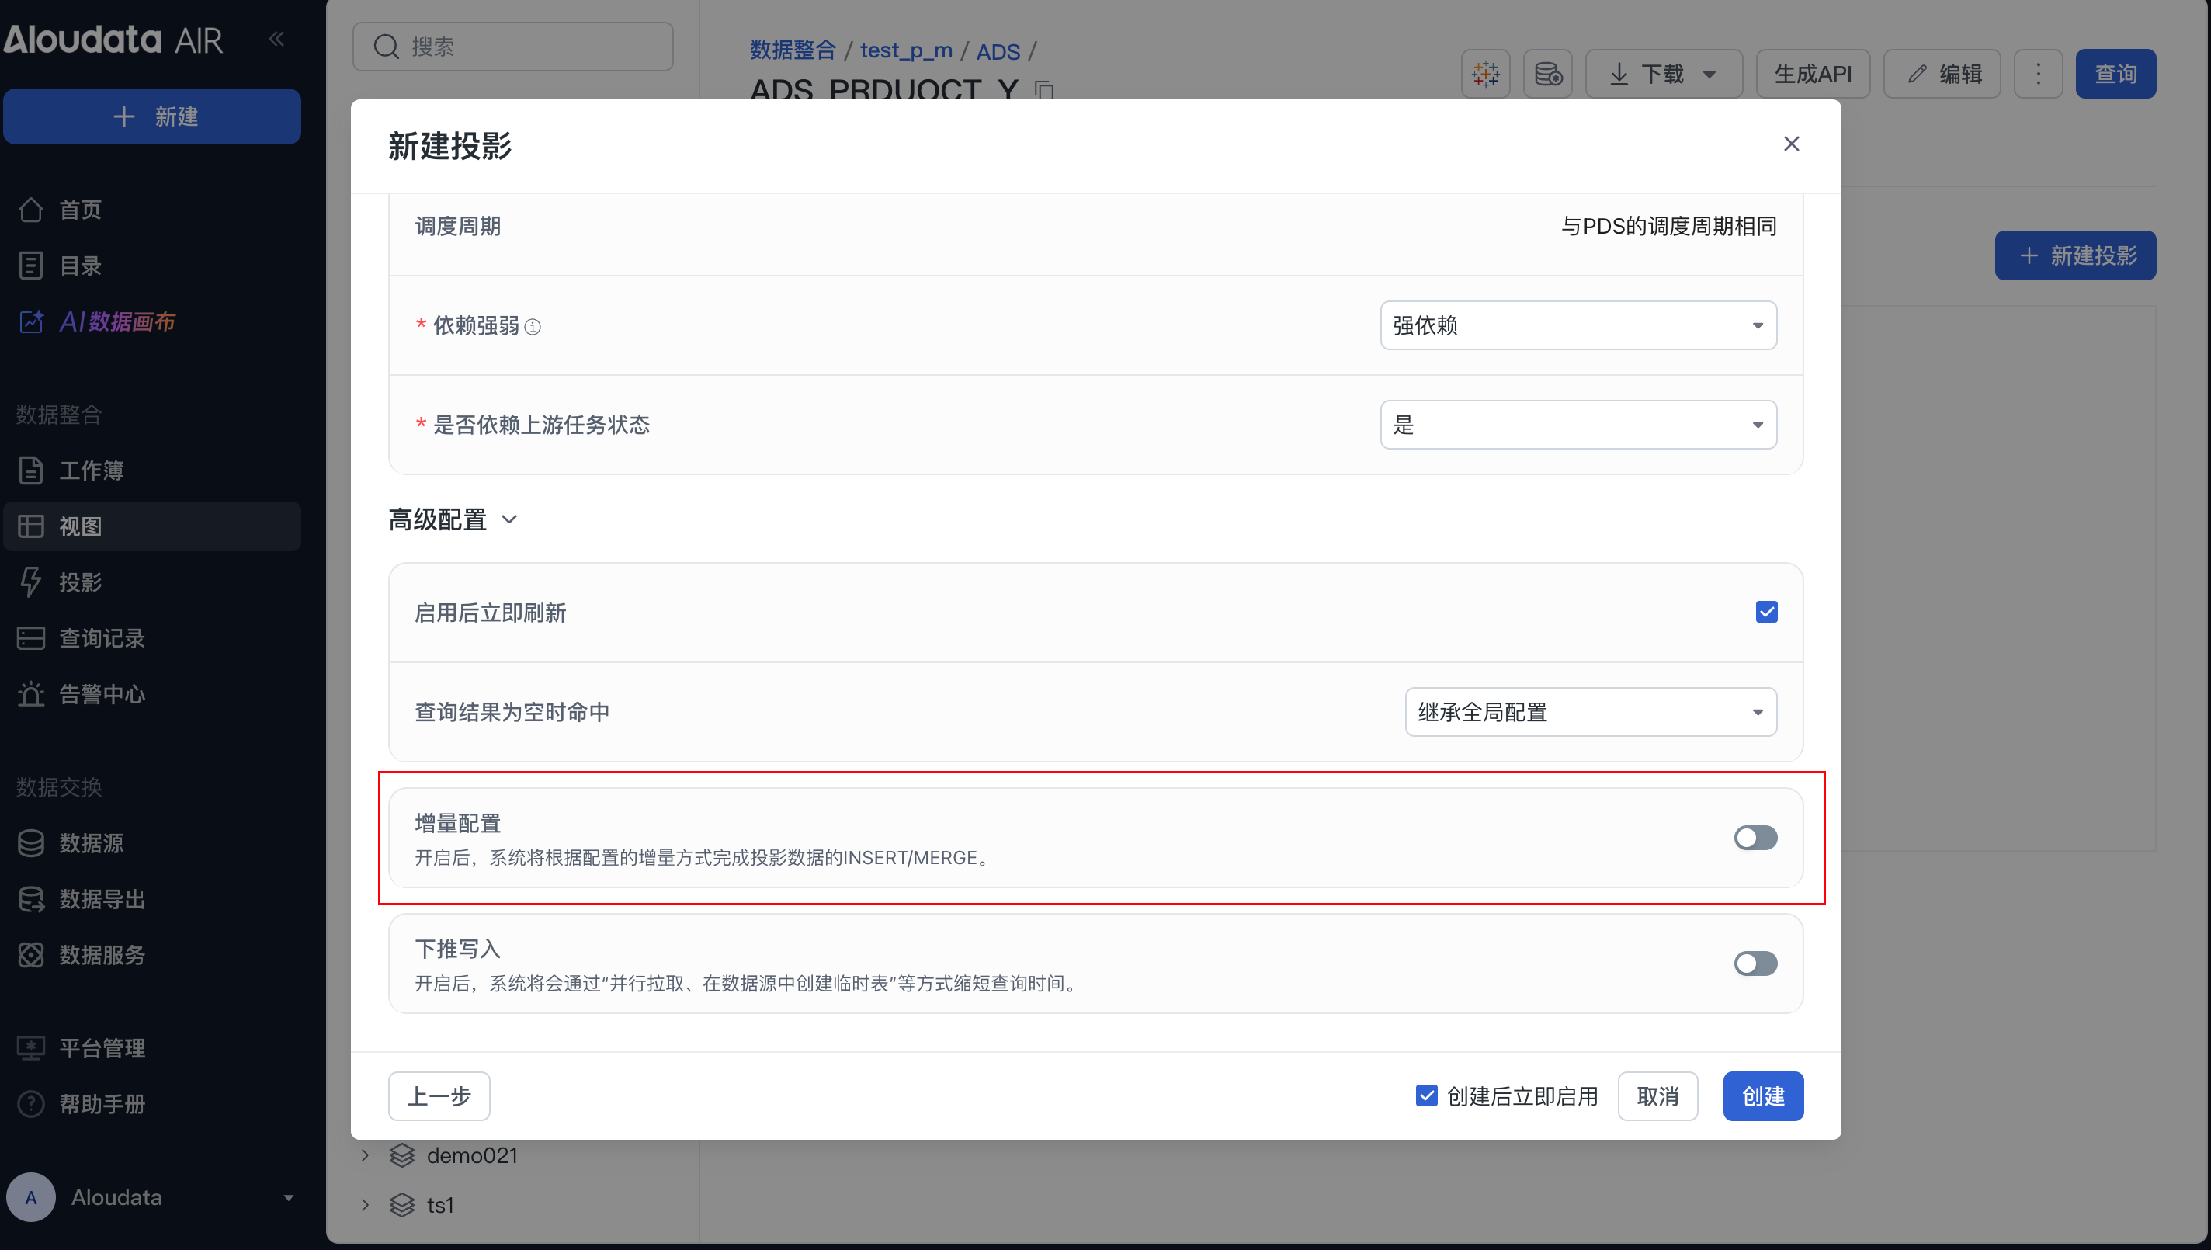Click the 取消 cancel button
2211x1250 pixels.
(1657, 1096)
